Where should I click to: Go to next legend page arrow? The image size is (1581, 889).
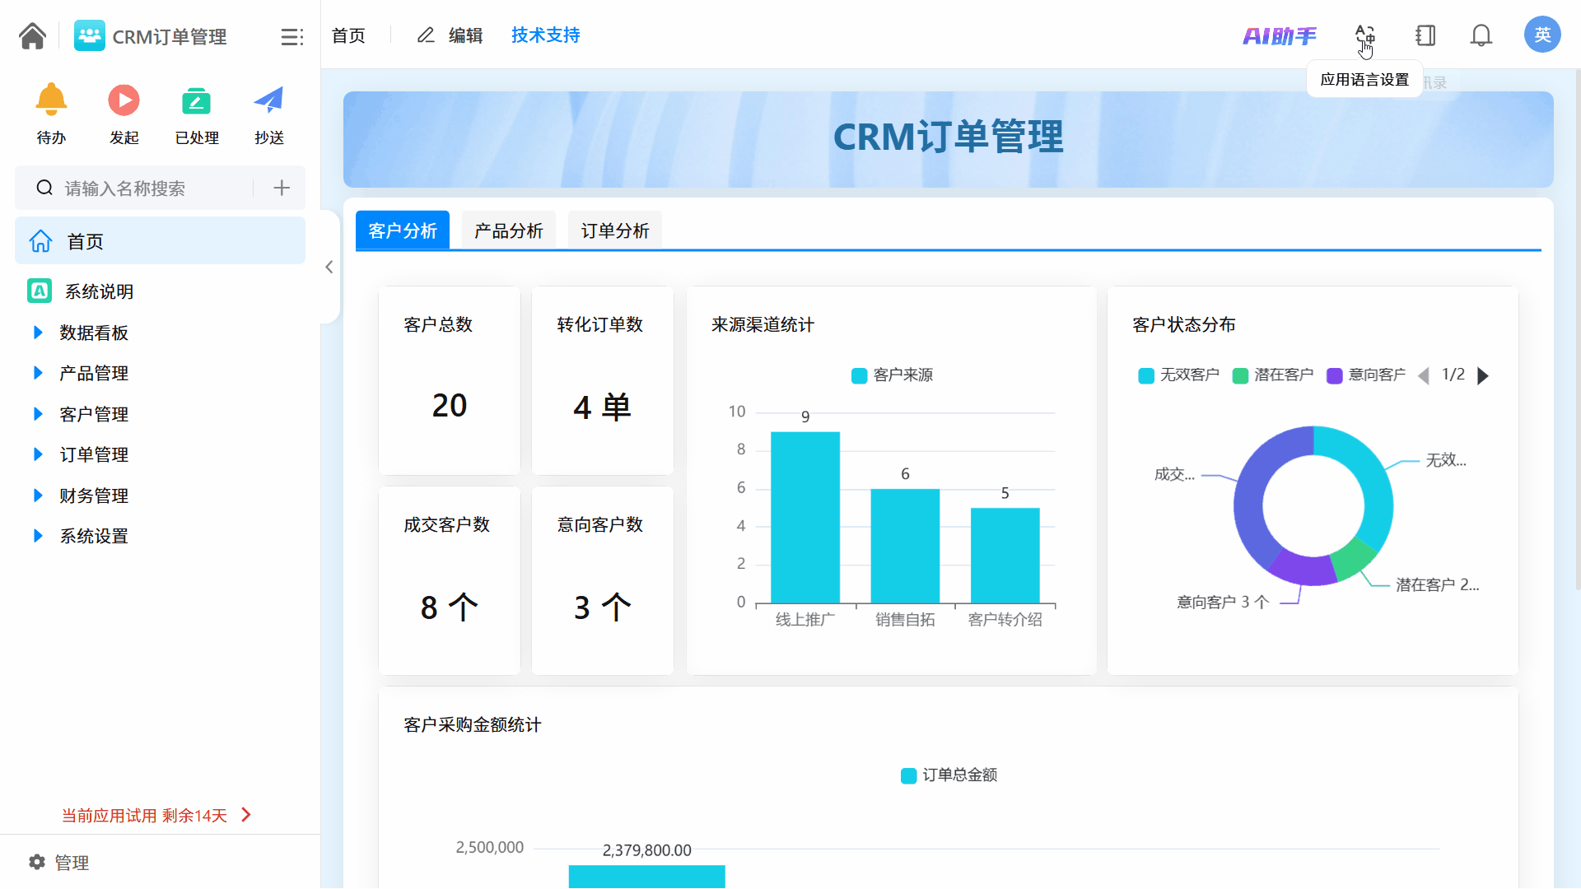[1483, 376]
